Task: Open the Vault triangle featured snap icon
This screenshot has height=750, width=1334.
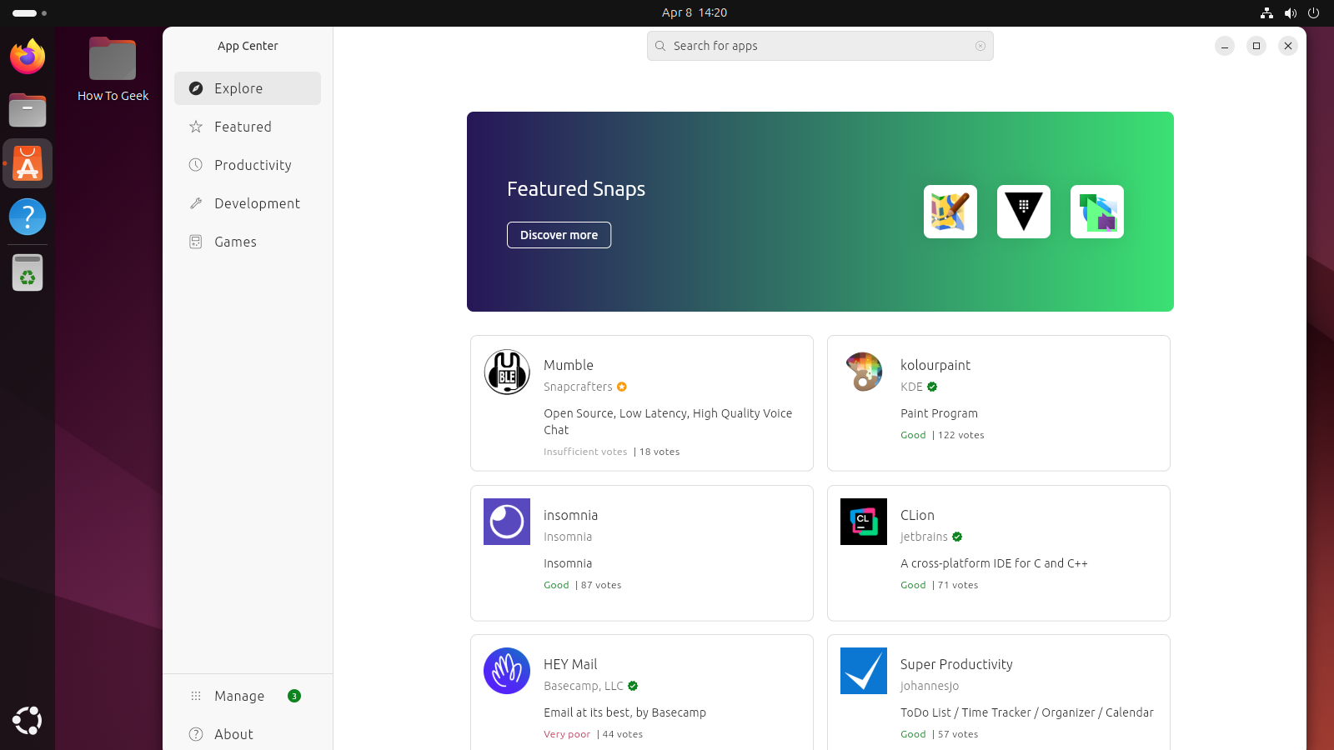Action: click(1024, 212)
